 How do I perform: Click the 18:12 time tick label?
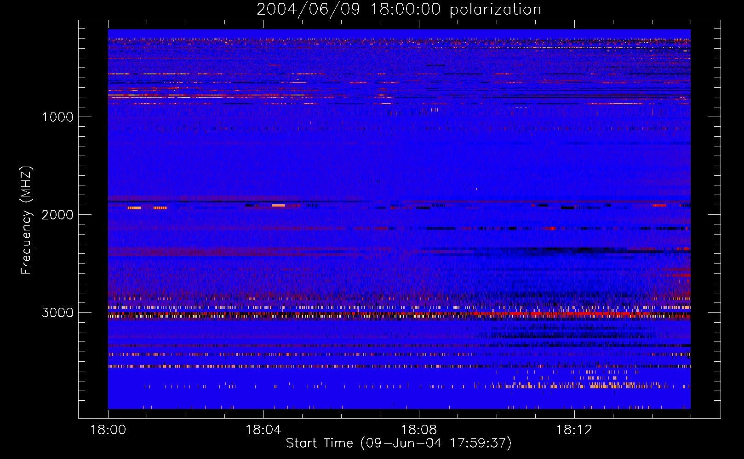[574, 430]
